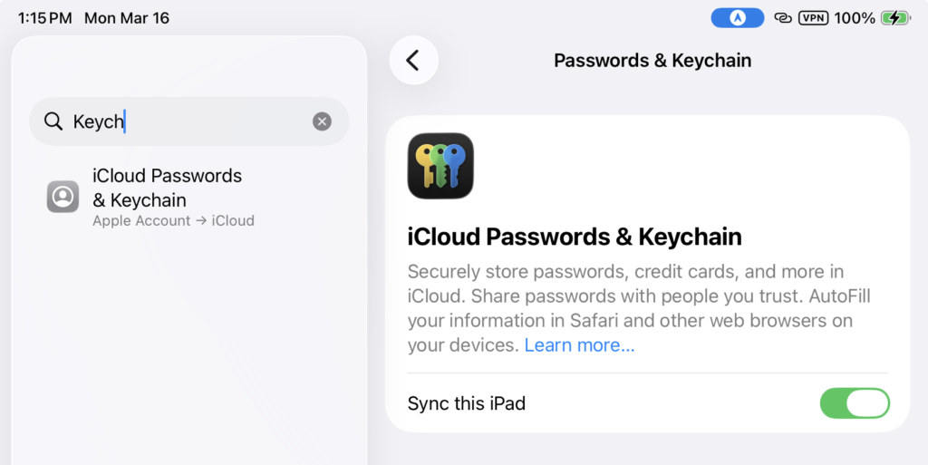Tap the Apple Account → iCloud path subtitle
Viewport: 928px width, 465px height.
173,221
